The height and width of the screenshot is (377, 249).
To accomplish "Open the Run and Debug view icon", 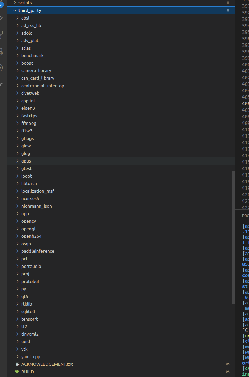I will [x=1, y=18].
